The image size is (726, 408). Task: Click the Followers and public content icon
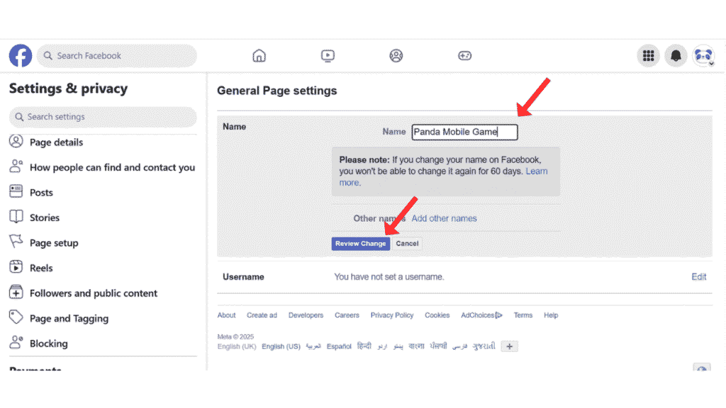(16, 293)
